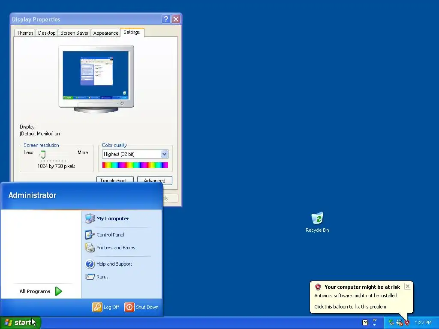
Task: Click the Troubleshoot button
Action: 115,180
